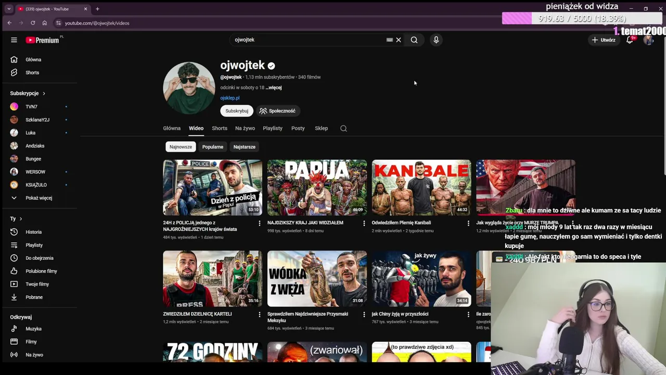This screenshot has height=375, width=666.
Task: Open Do obejrzenia watch later
Action: tap(40, 258)
